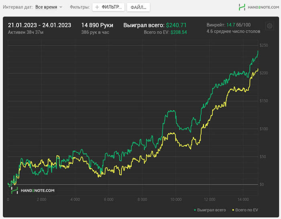Viewport: 281px width, 219px height.
Task: Click the '10 000' x-axis label
Action: (x=176, y=199)
